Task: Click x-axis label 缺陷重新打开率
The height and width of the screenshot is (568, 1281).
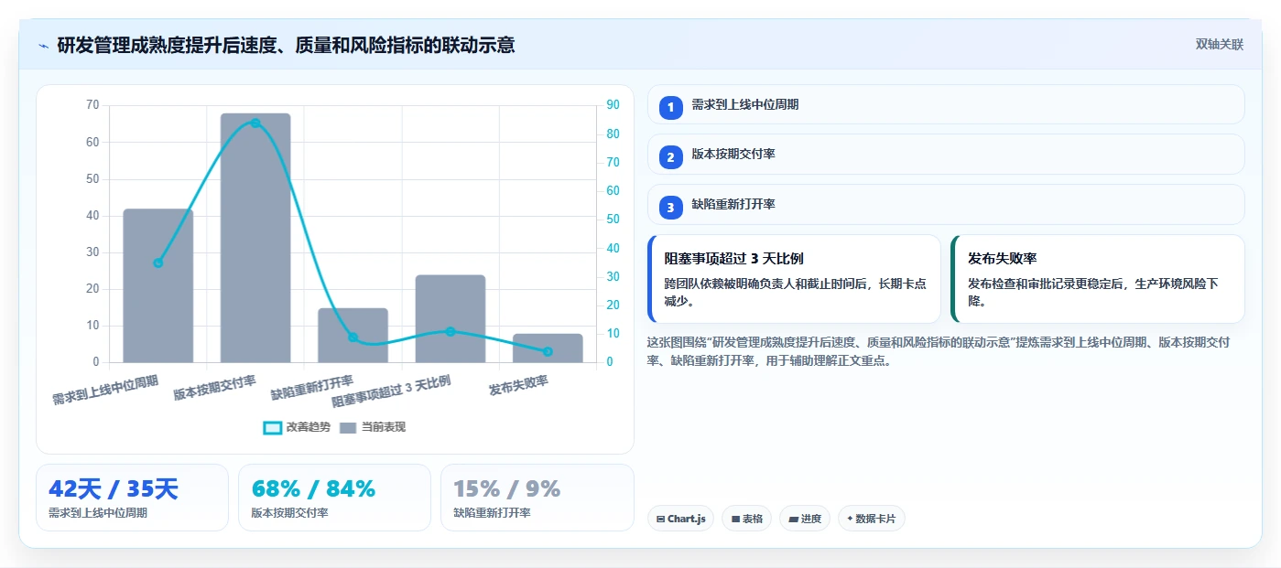Action: pyautogui.click(x=312, y=387)
